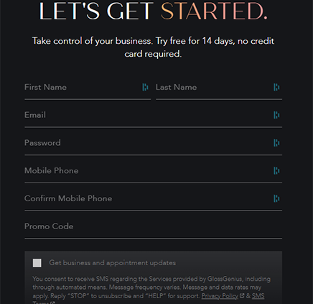Open autofill icon in the Mobile Phone field
The image size is (313, 304).
point(276,170)
